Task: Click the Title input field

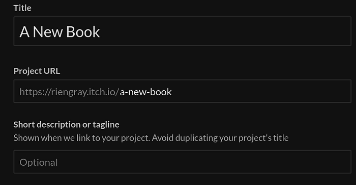Action: point(182,31)
